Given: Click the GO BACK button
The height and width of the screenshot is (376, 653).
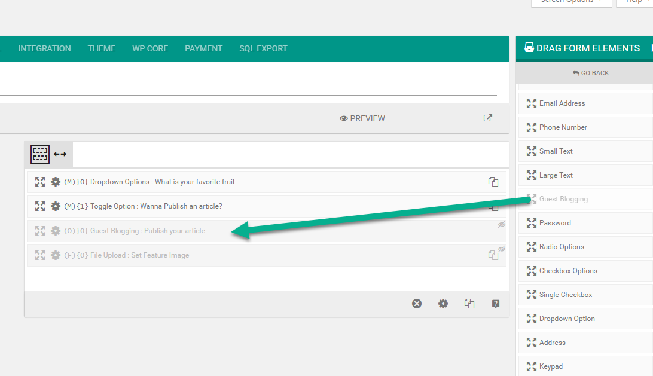Looking at the screenshot, I should coord(590,73).
